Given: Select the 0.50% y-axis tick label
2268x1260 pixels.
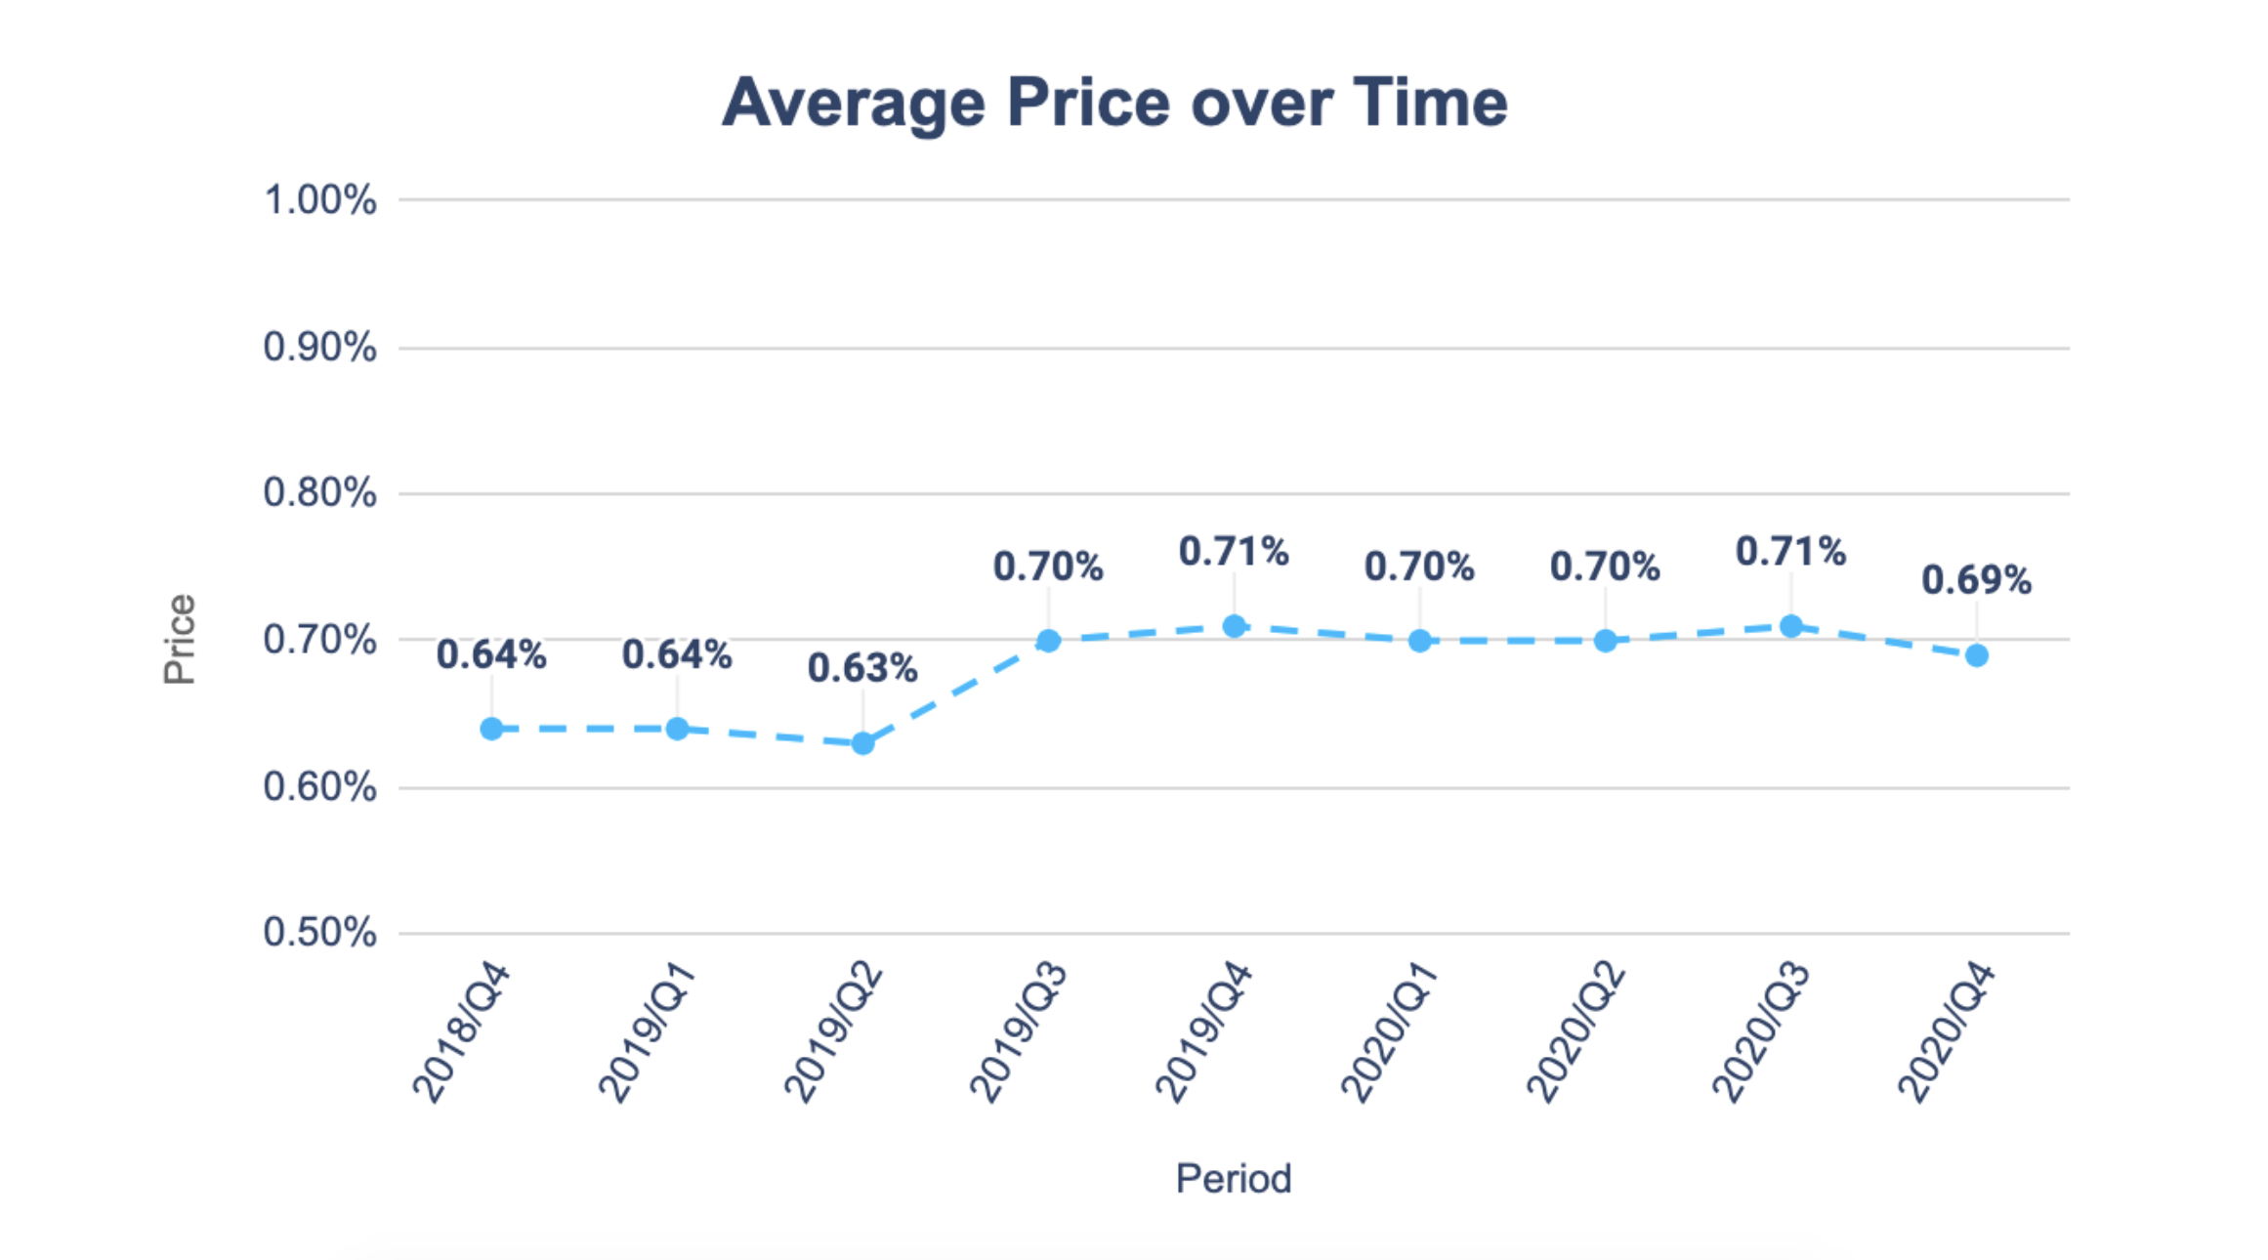Looking at the screenshot, I should 319,933.
